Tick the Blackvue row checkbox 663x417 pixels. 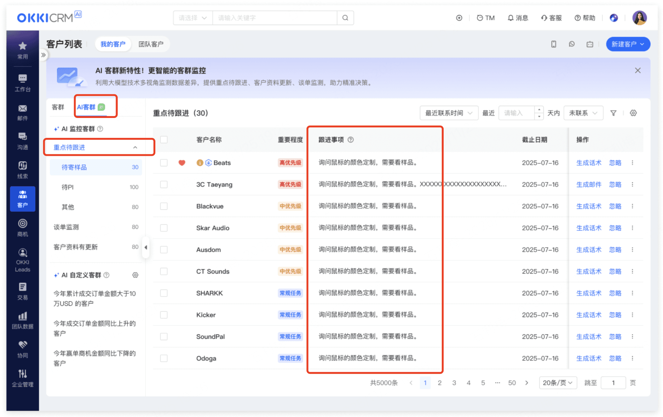click(x=164, y=206)
